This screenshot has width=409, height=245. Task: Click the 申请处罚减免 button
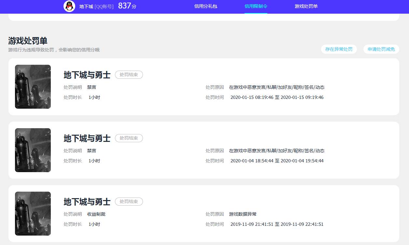381,49
